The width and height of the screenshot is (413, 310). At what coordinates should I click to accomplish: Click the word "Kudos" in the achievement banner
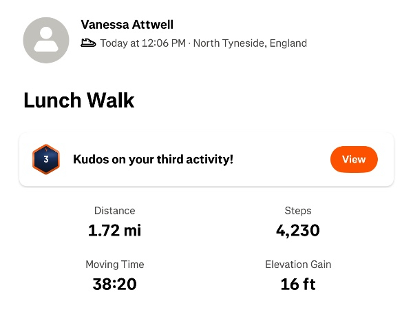click(89, 159)
